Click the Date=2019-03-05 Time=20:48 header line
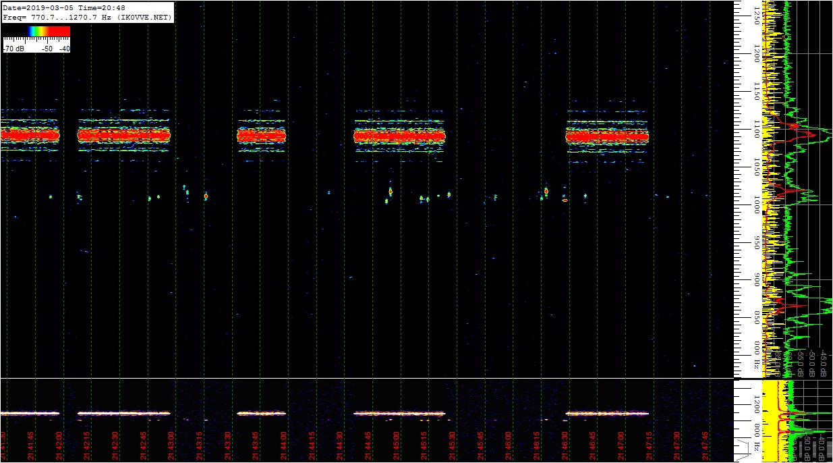The height and width of the screenshot is (463, 833). point(63,8)
